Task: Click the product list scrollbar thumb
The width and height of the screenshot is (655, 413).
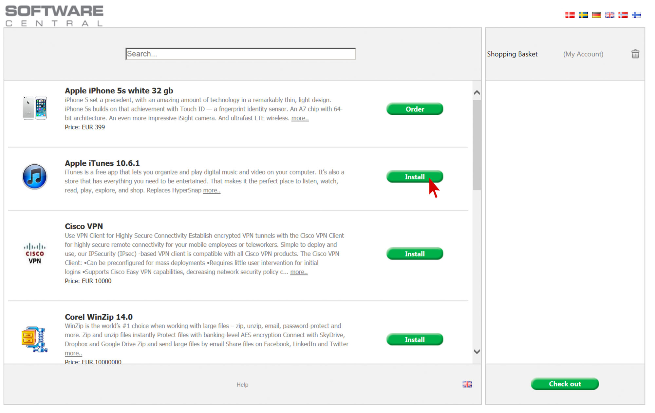Action: click(x=477, y=145)
